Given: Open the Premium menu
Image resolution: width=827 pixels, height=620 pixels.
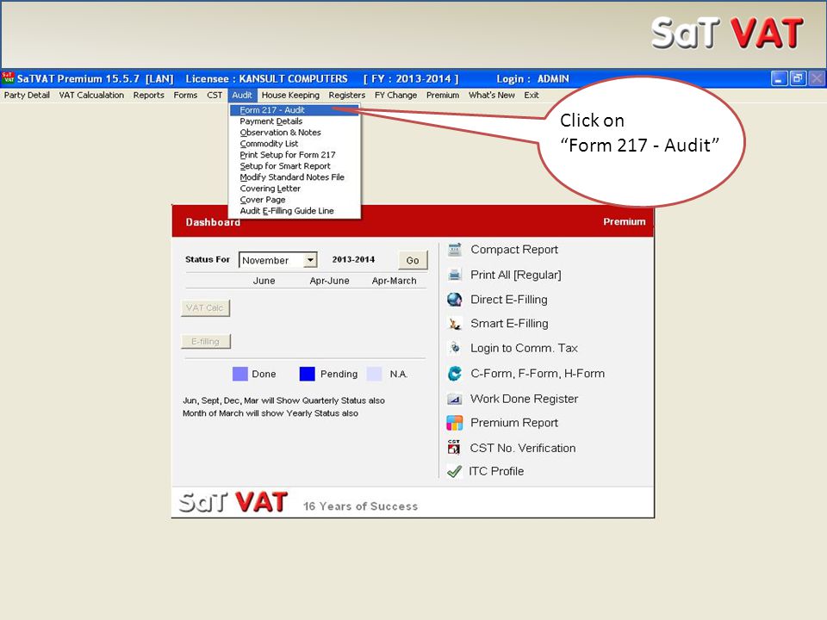Looking at the screenshot, I should click(443, 95).
